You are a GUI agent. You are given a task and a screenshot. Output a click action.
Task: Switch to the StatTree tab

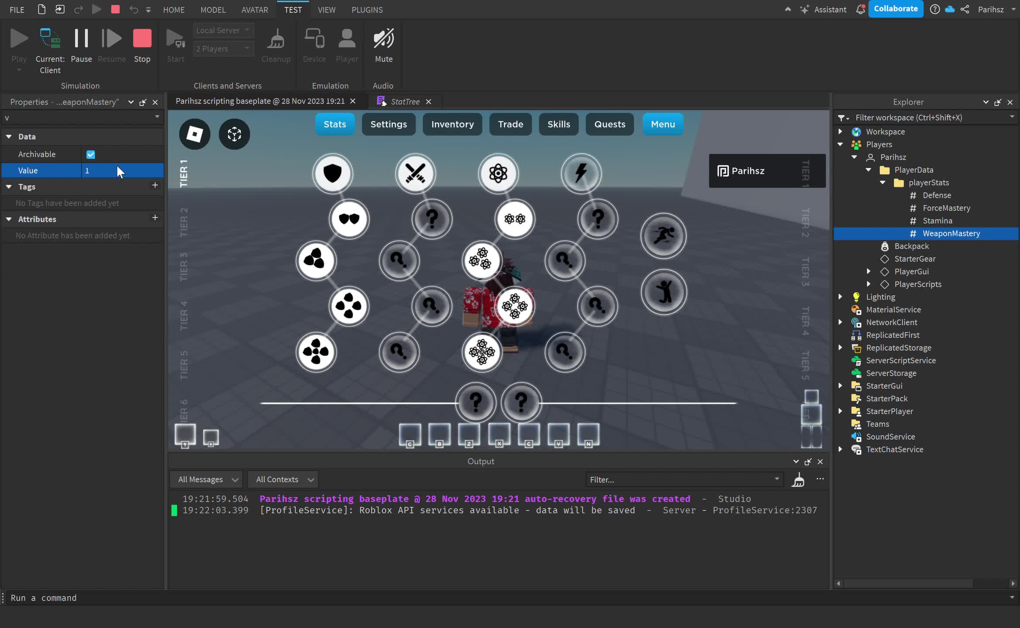tap(405, 101)
